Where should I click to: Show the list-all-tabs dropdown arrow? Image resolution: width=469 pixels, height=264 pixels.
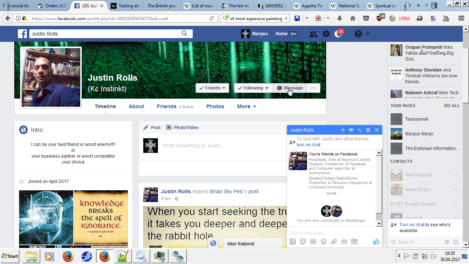tap(426, 5)
